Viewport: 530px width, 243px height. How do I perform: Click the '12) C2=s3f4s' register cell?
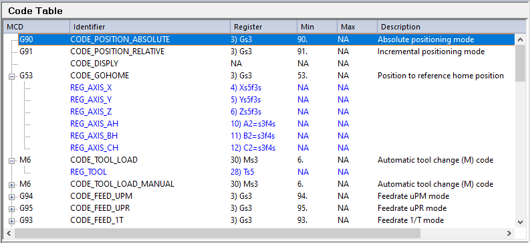(x=253, y=148)
